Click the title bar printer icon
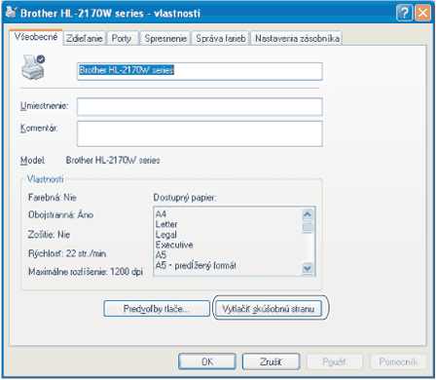This screenshot has height=380, width=438. coord(11,13)
